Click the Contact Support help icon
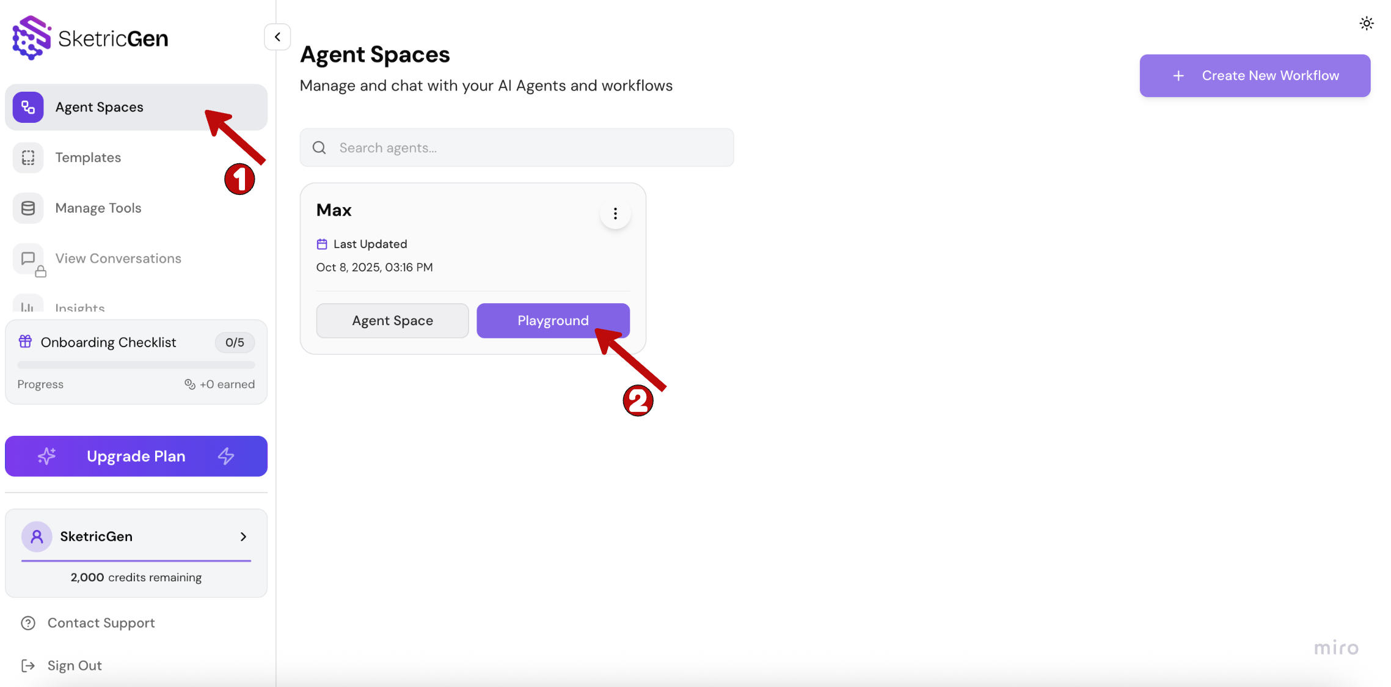The height and width of the screenshot is (687, 1391). pyautogui.click(x=28, y=623)
